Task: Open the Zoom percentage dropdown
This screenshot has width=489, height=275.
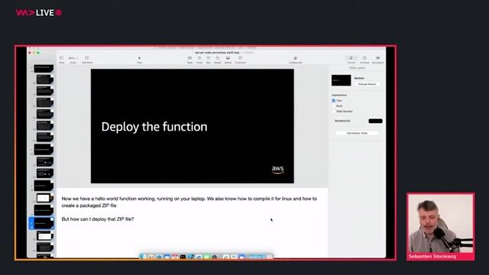Action: 73,60
